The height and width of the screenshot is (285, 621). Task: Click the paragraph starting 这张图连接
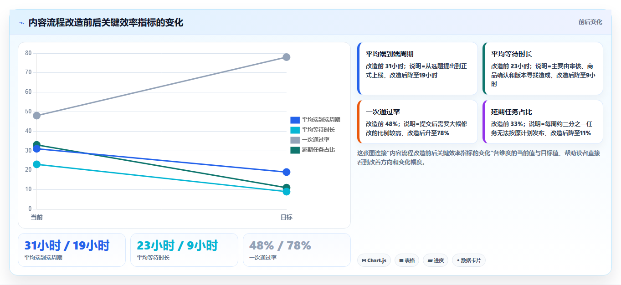(x=479, y=158)
